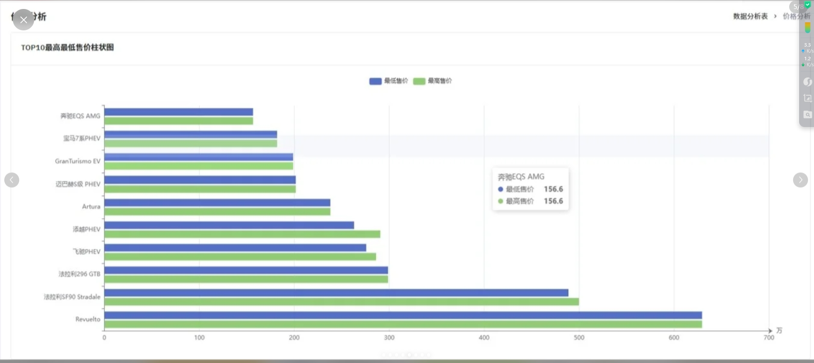814x363 pixels.
Task: Click the blue 最低售价 legend color swatch
Action: [x=375, y=81]
